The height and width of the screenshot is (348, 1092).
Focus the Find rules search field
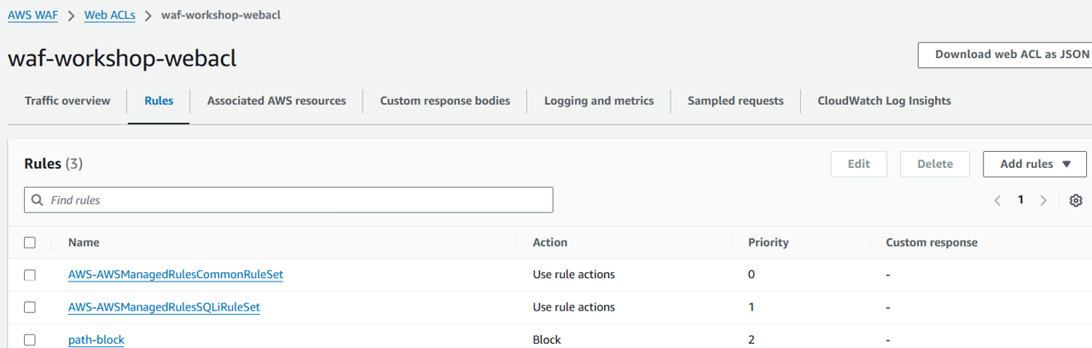tap(299, 200)
